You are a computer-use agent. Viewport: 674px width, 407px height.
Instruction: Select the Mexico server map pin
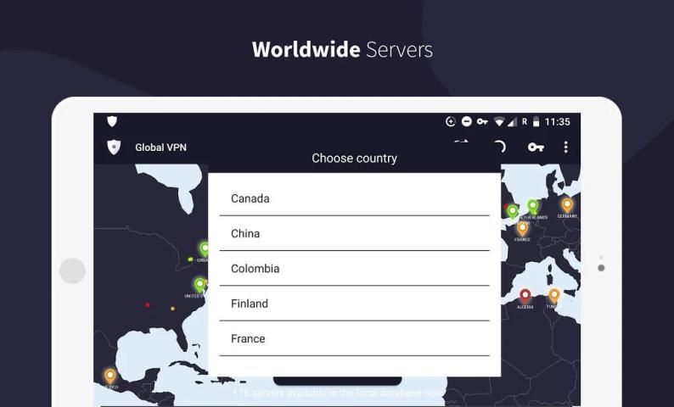tap(110, 375)
